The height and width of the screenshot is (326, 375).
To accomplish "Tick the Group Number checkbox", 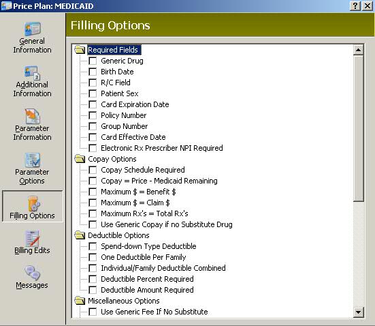I will pyautogui.click(x=93, y=126).
